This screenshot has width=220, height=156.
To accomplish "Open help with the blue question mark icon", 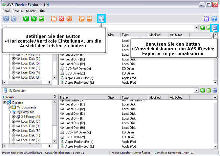I will point(214,19).
